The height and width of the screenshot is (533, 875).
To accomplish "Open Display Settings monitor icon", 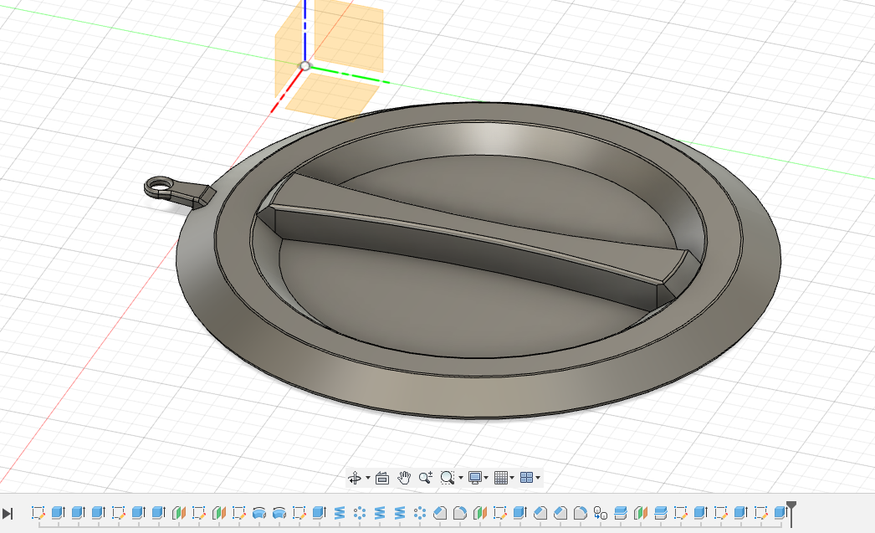I will point(475,478).
